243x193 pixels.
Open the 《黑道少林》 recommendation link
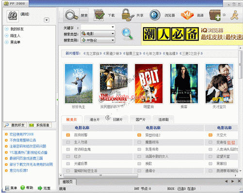[112, 53]
